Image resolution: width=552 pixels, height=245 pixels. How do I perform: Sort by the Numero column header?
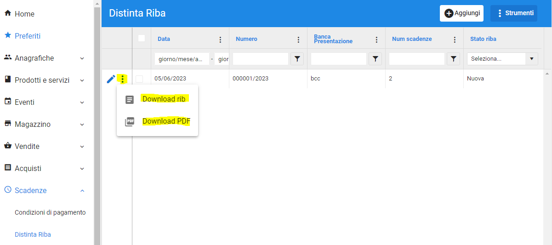pyautogui.click(x=246, y=39)
